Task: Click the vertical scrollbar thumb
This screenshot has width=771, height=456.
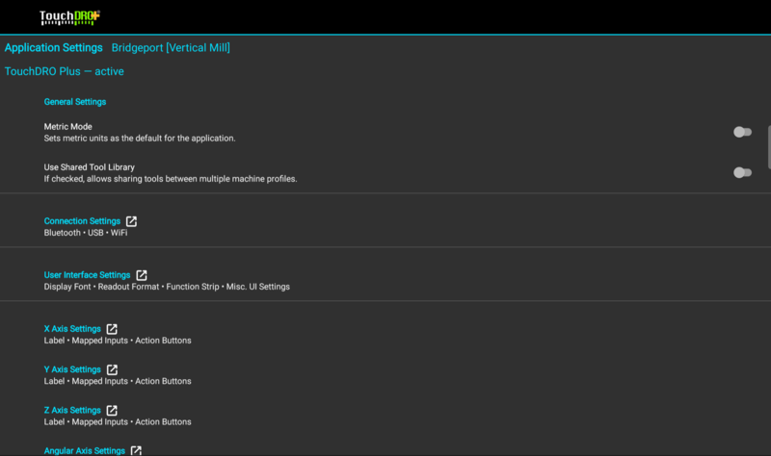Action: (769, 147)
